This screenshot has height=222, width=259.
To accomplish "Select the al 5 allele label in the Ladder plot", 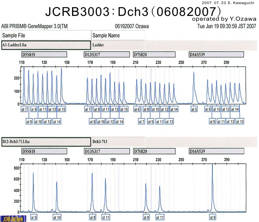I will [194, 110].
